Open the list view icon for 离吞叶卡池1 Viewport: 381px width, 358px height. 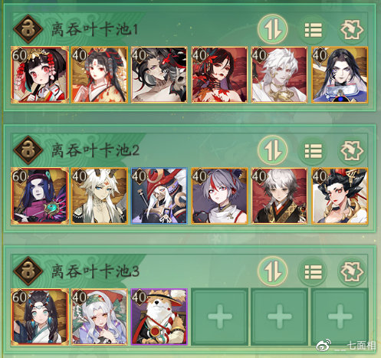[313, 30]
